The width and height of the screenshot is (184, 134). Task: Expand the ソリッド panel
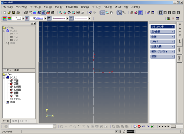click(x=162, y=41)
